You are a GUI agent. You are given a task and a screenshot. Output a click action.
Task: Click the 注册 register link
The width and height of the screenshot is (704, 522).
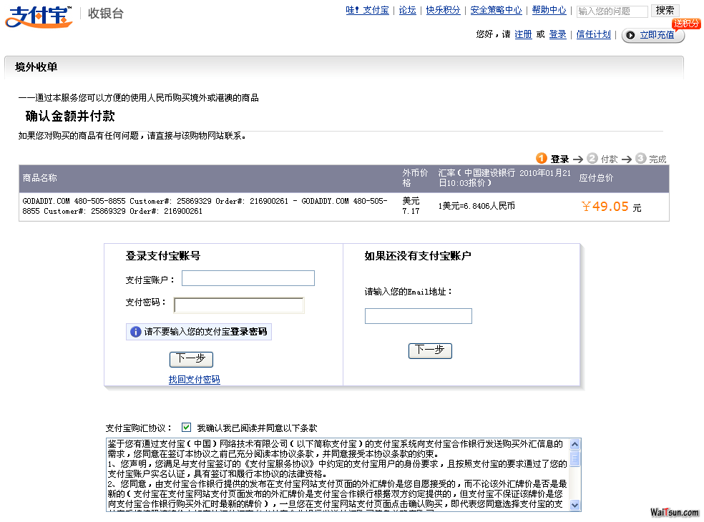523,34
